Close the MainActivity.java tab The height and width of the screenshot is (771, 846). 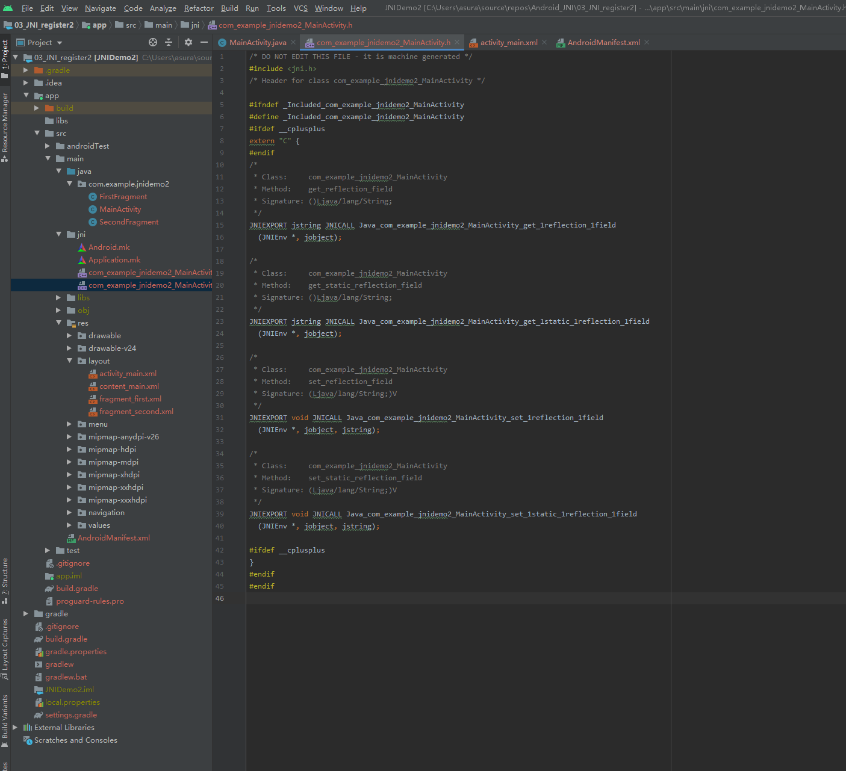click(293, 42)
